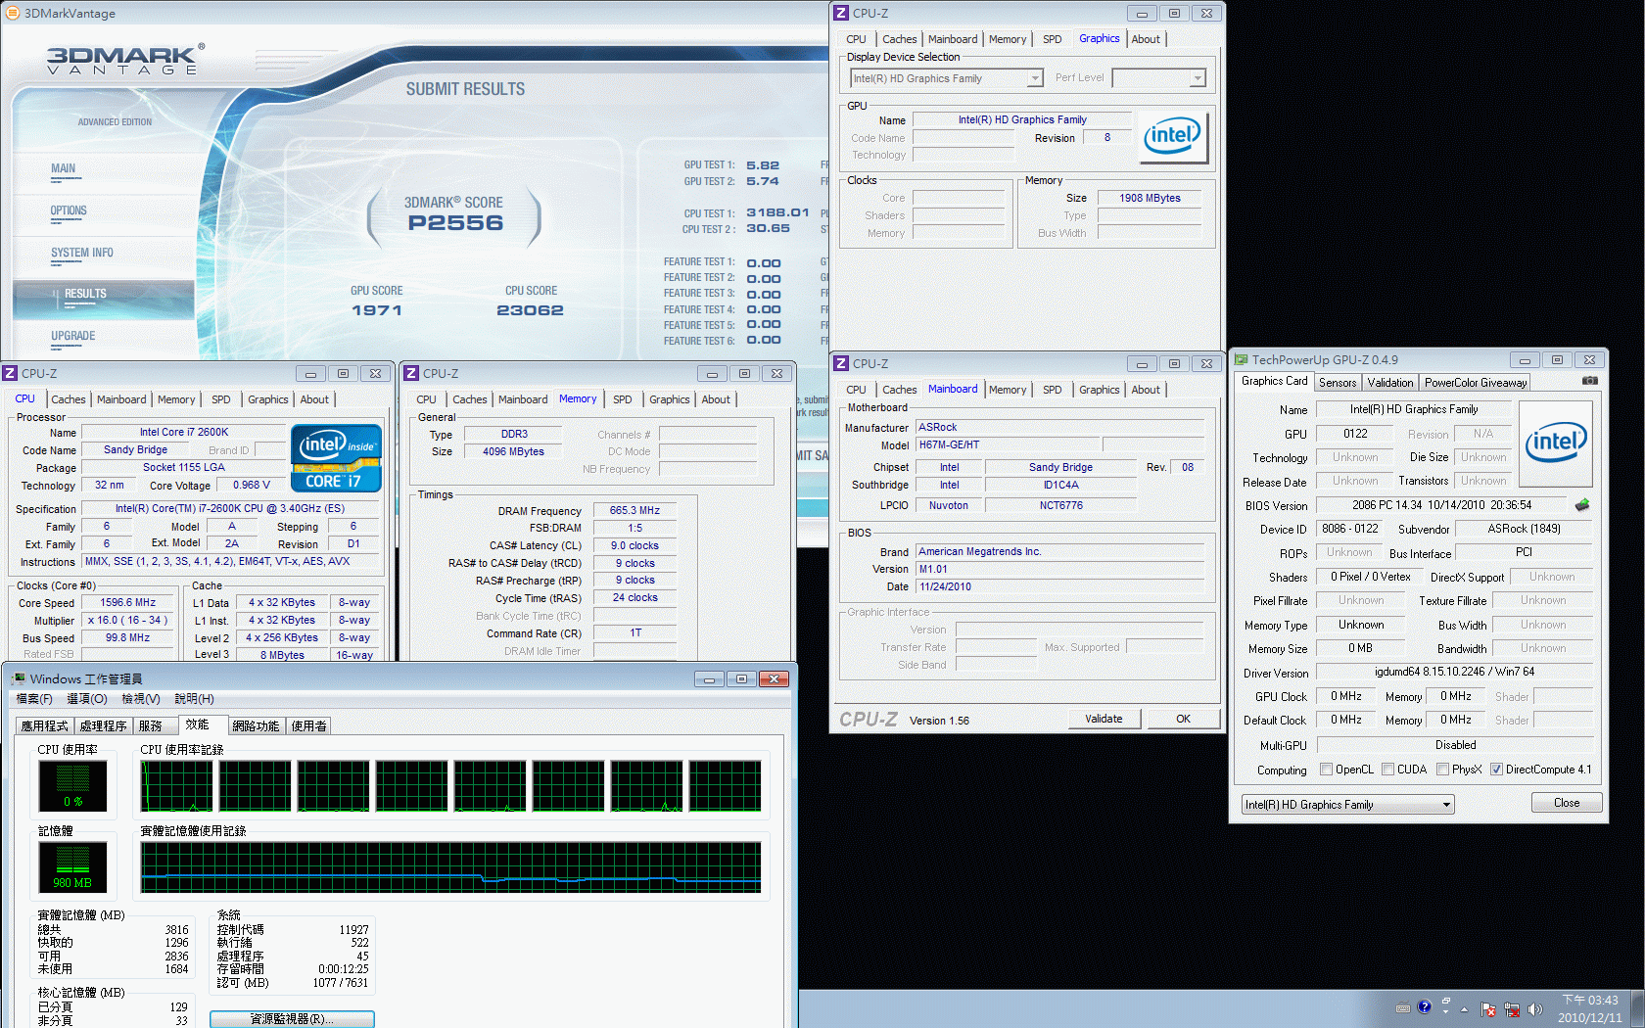Click the Intel Core i7 logo in CPU-Z

[x=336, y=457]
